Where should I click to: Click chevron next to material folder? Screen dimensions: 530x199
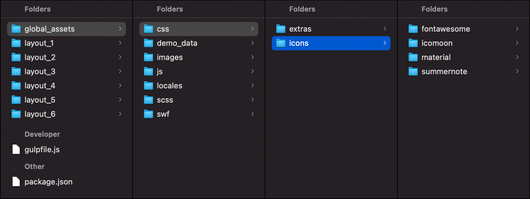click(517, 57)
